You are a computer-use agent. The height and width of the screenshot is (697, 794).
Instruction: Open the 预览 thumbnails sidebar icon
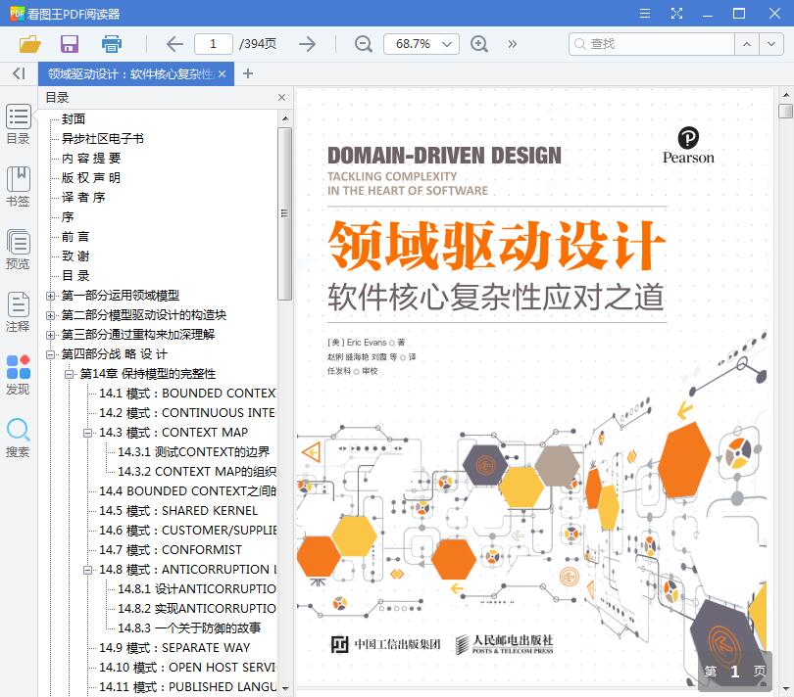(x=19, y=250)
